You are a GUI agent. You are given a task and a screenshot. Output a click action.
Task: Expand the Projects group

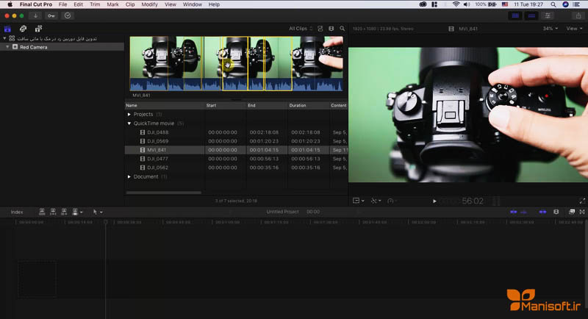[x=129, y=115]
